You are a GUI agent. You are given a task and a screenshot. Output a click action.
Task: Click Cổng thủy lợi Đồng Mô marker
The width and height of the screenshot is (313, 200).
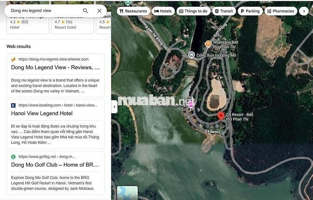point(191,55)
